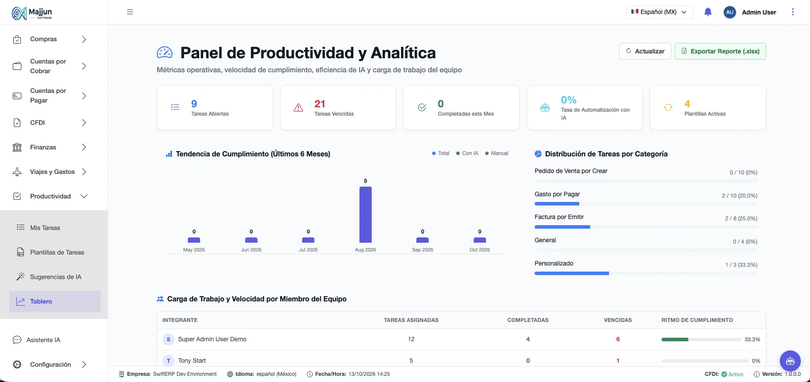Open Plantillas de Tareas menu item
This screenshot has width=810, height=382.
point(55,252)
